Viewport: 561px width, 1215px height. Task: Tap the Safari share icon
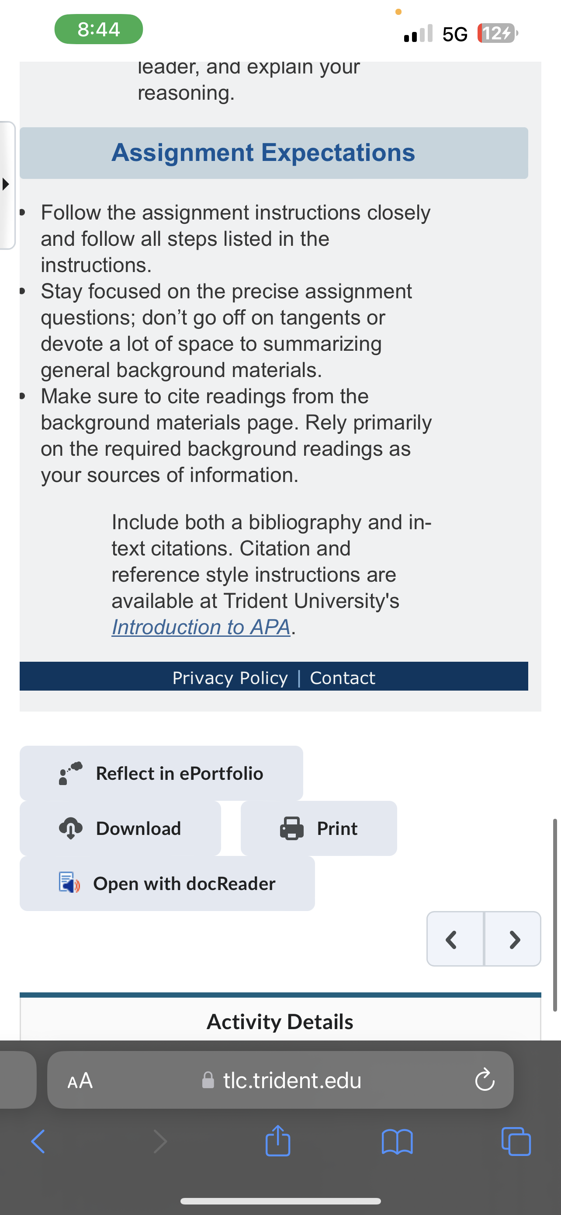pos(278,1141)
